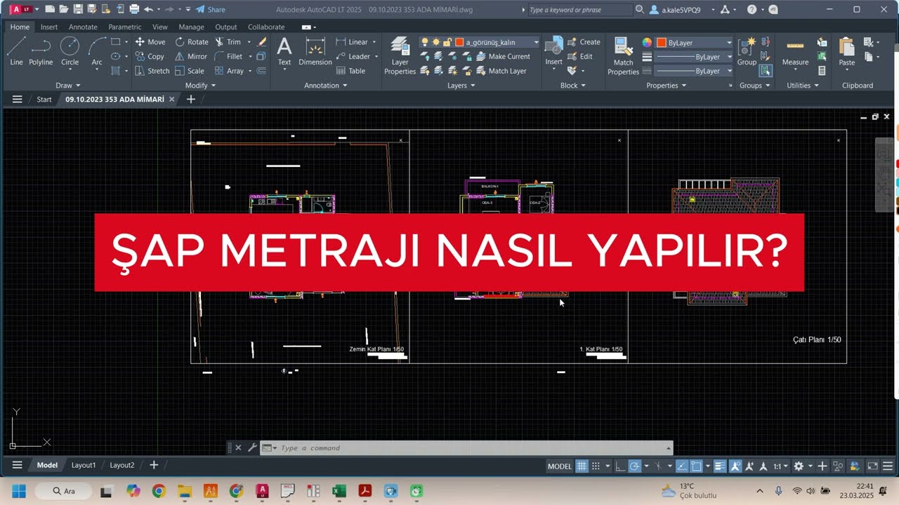
Task: Open the Layer Properties manager
Action: (x=400, y=55)
